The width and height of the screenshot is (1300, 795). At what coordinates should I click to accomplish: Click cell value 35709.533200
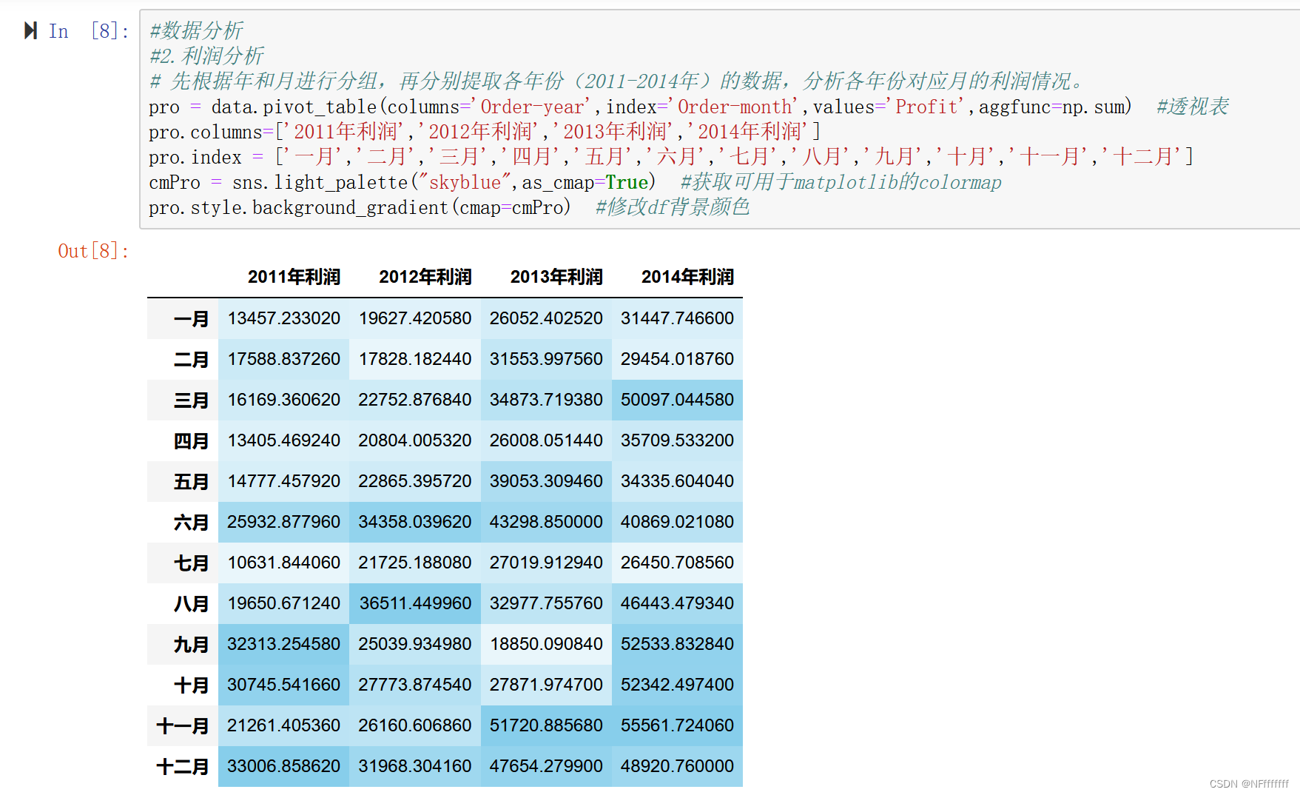pyautogui.click(x=677, y=440)
